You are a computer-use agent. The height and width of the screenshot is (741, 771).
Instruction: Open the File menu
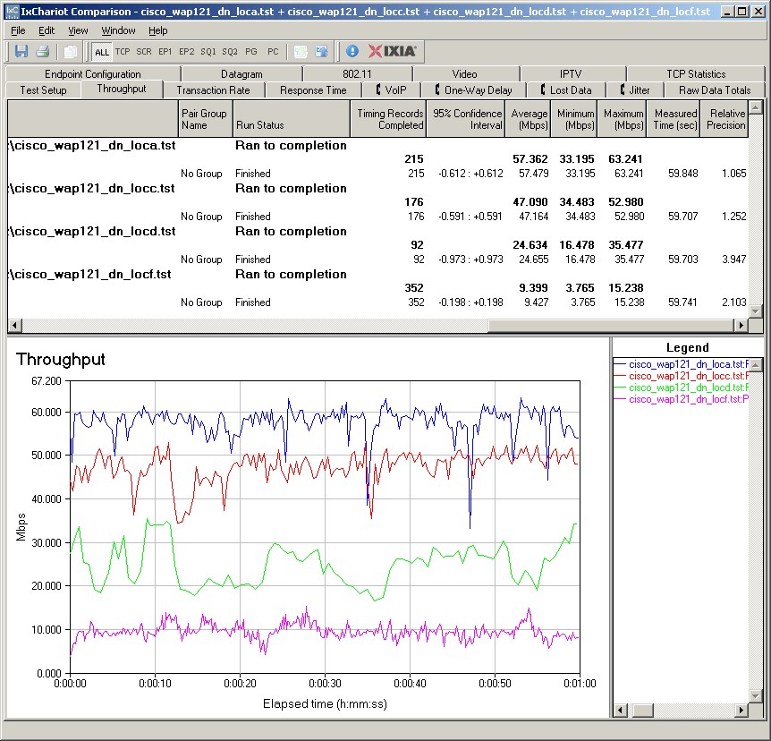click(x=18, y=30)
